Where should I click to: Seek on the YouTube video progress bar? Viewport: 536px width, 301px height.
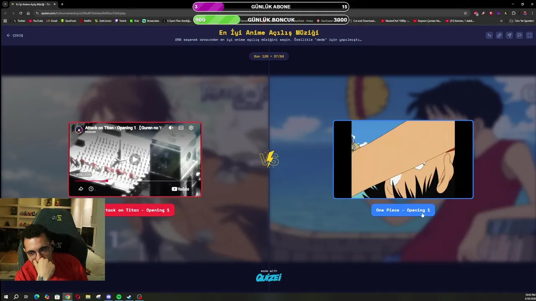[135, 181]
